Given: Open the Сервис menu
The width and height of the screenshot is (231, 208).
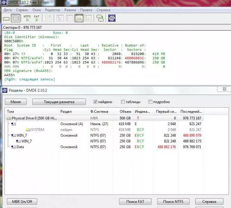Looking at the screenshot, I should click(x=22, y=10).
